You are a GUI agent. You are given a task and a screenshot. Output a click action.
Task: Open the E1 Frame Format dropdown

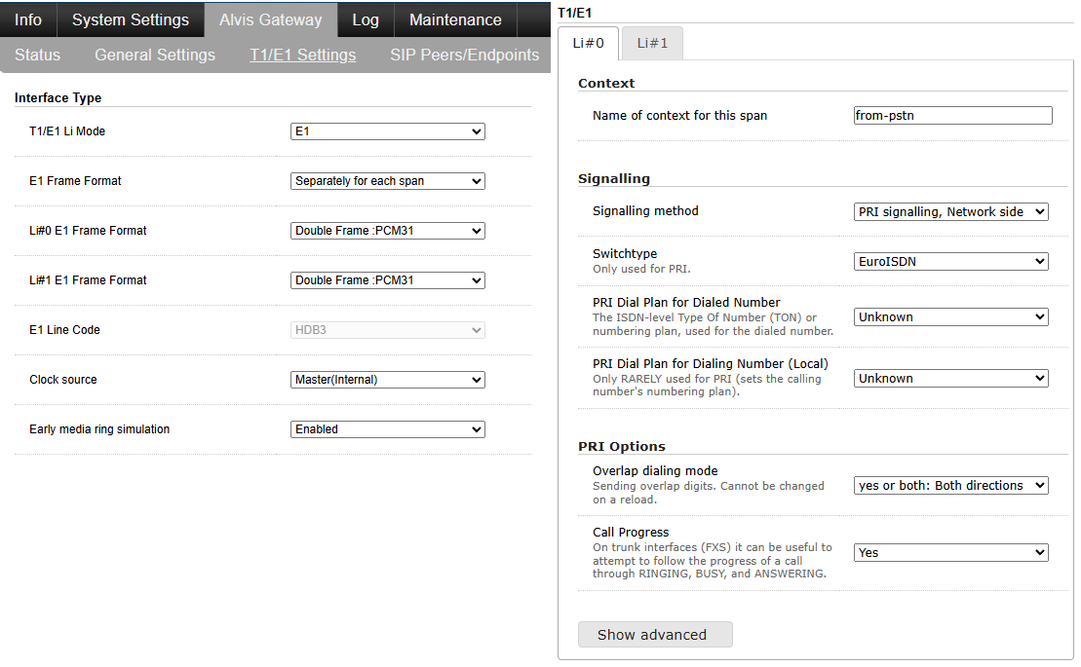388,181
